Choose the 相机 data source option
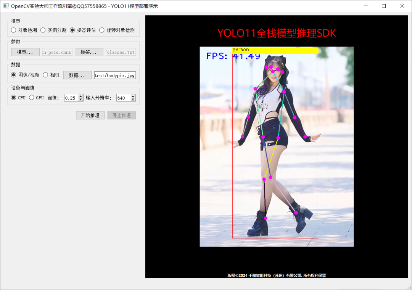This screenshot has width=412, height=290. click(x=51, y=75)
